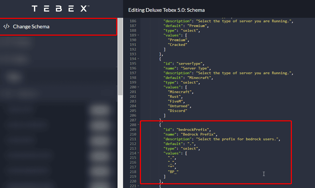This screenshot has height=188, width=315.
Task: Collapse the values array on line 189
Action: click(x=138, y=35)
